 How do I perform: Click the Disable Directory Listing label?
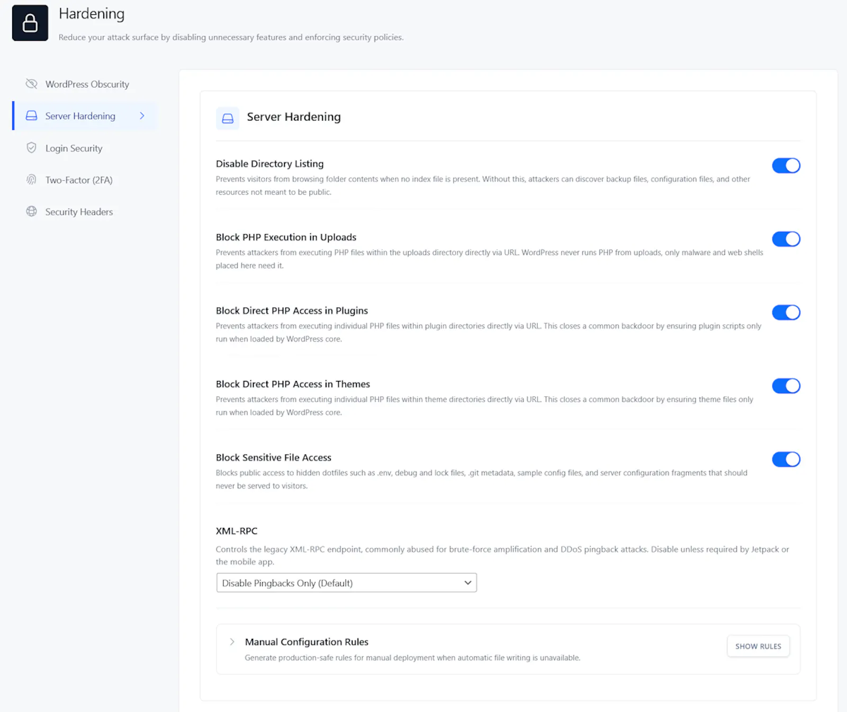(269, 164)
